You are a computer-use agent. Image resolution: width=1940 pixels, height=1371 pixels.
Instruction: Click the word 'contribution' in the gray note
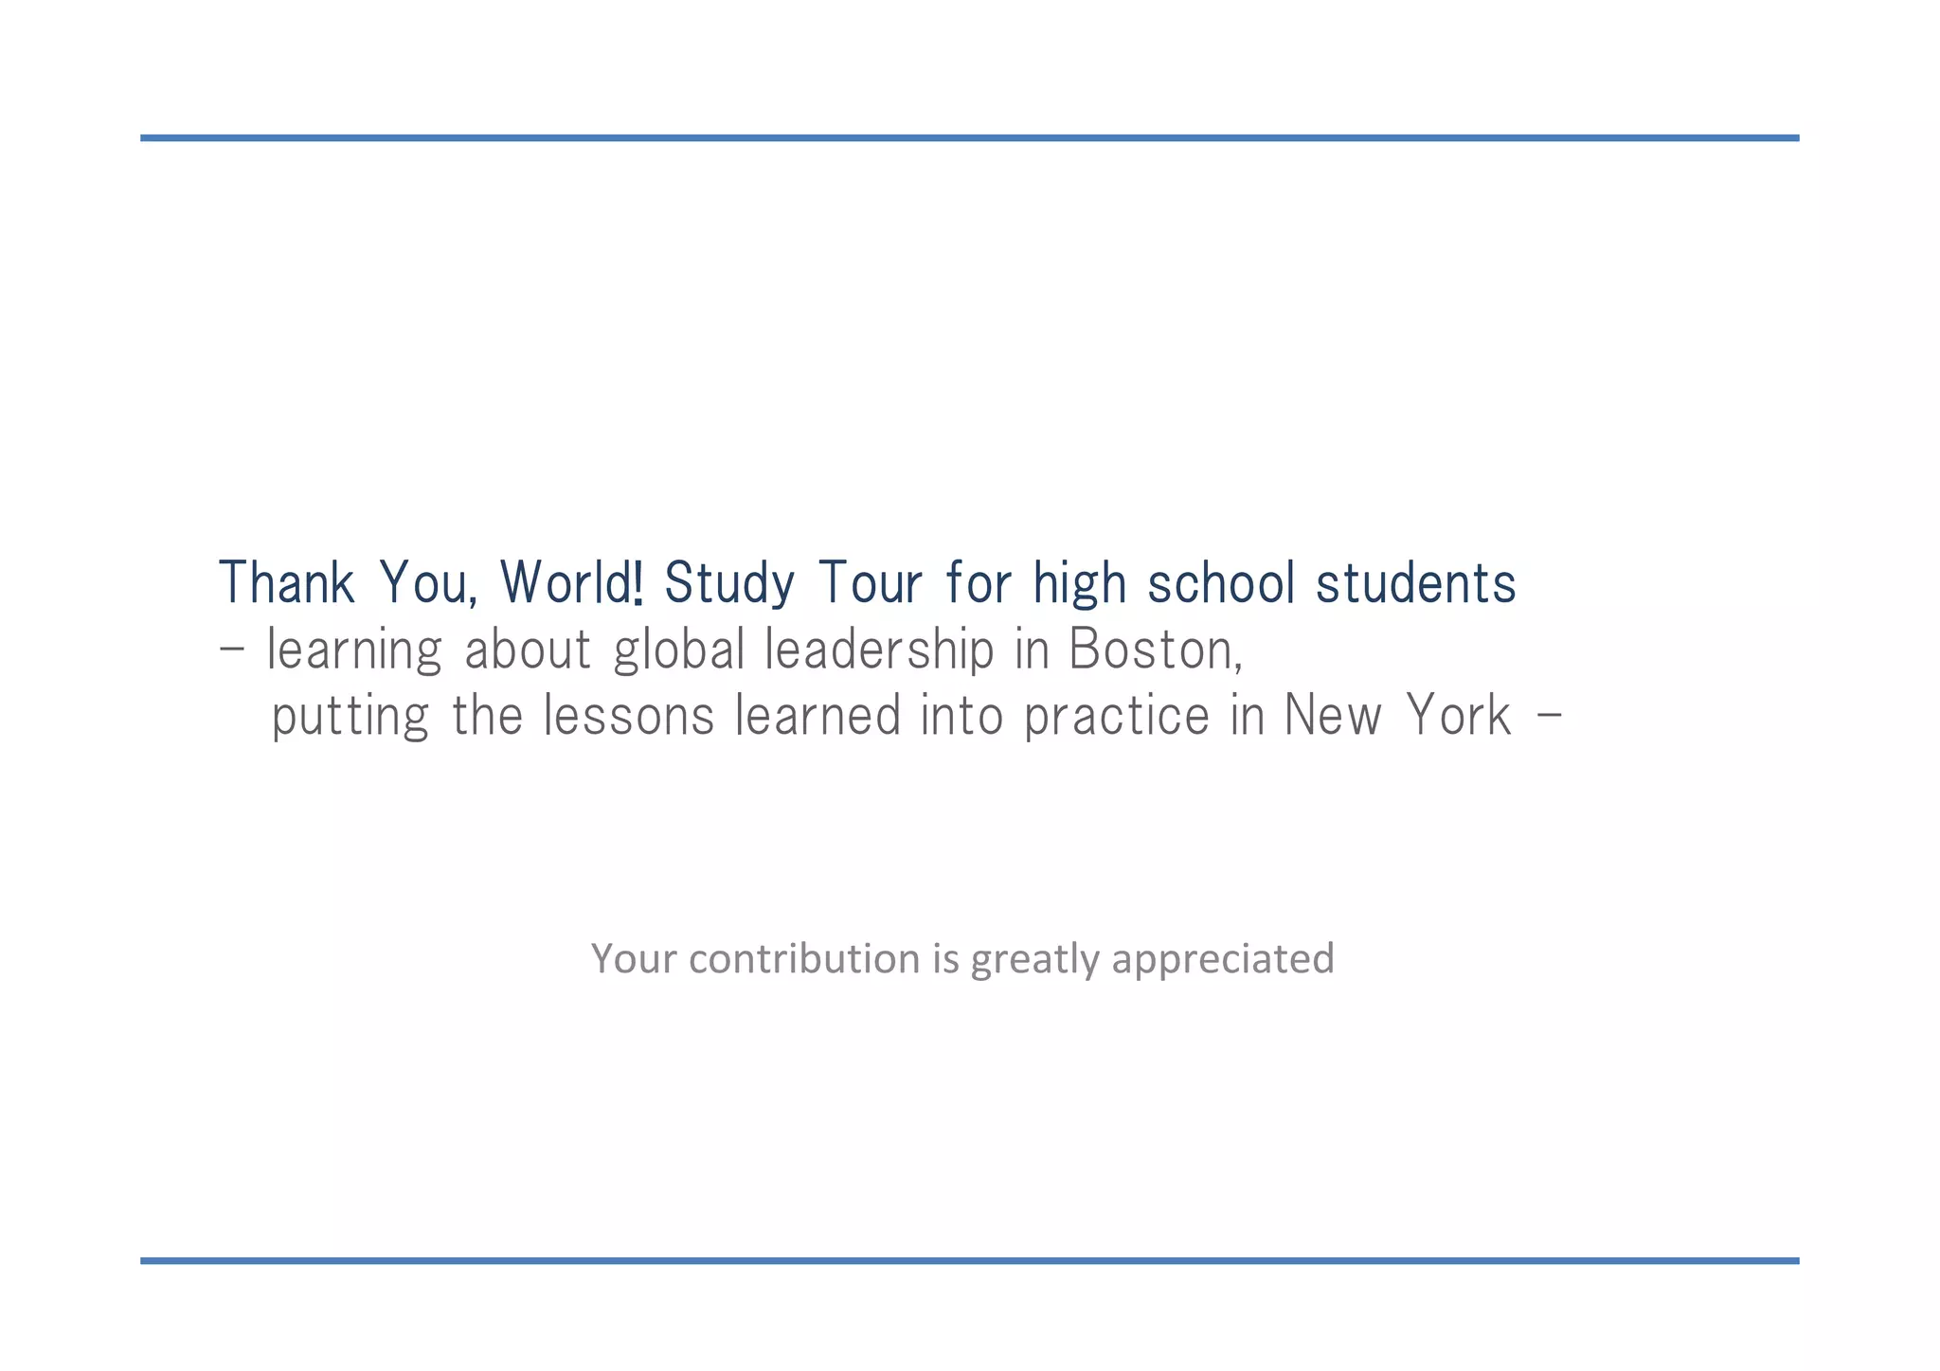point(804,958)
